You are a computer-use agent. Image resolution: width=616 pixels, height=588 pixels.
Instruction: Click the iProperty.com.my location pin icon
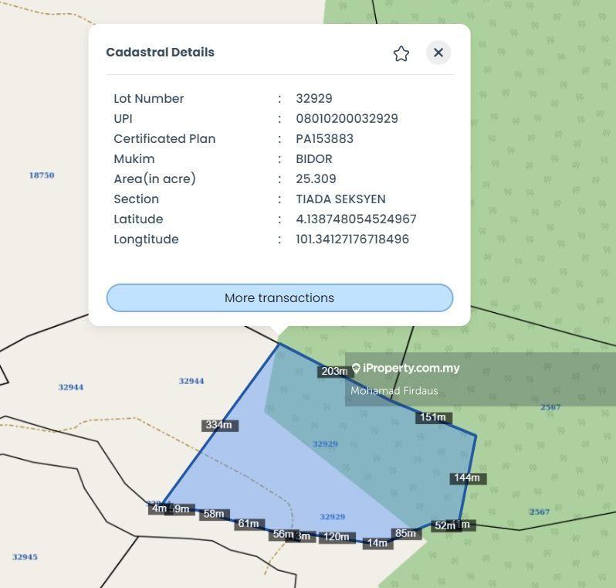(x=356, y=369)
